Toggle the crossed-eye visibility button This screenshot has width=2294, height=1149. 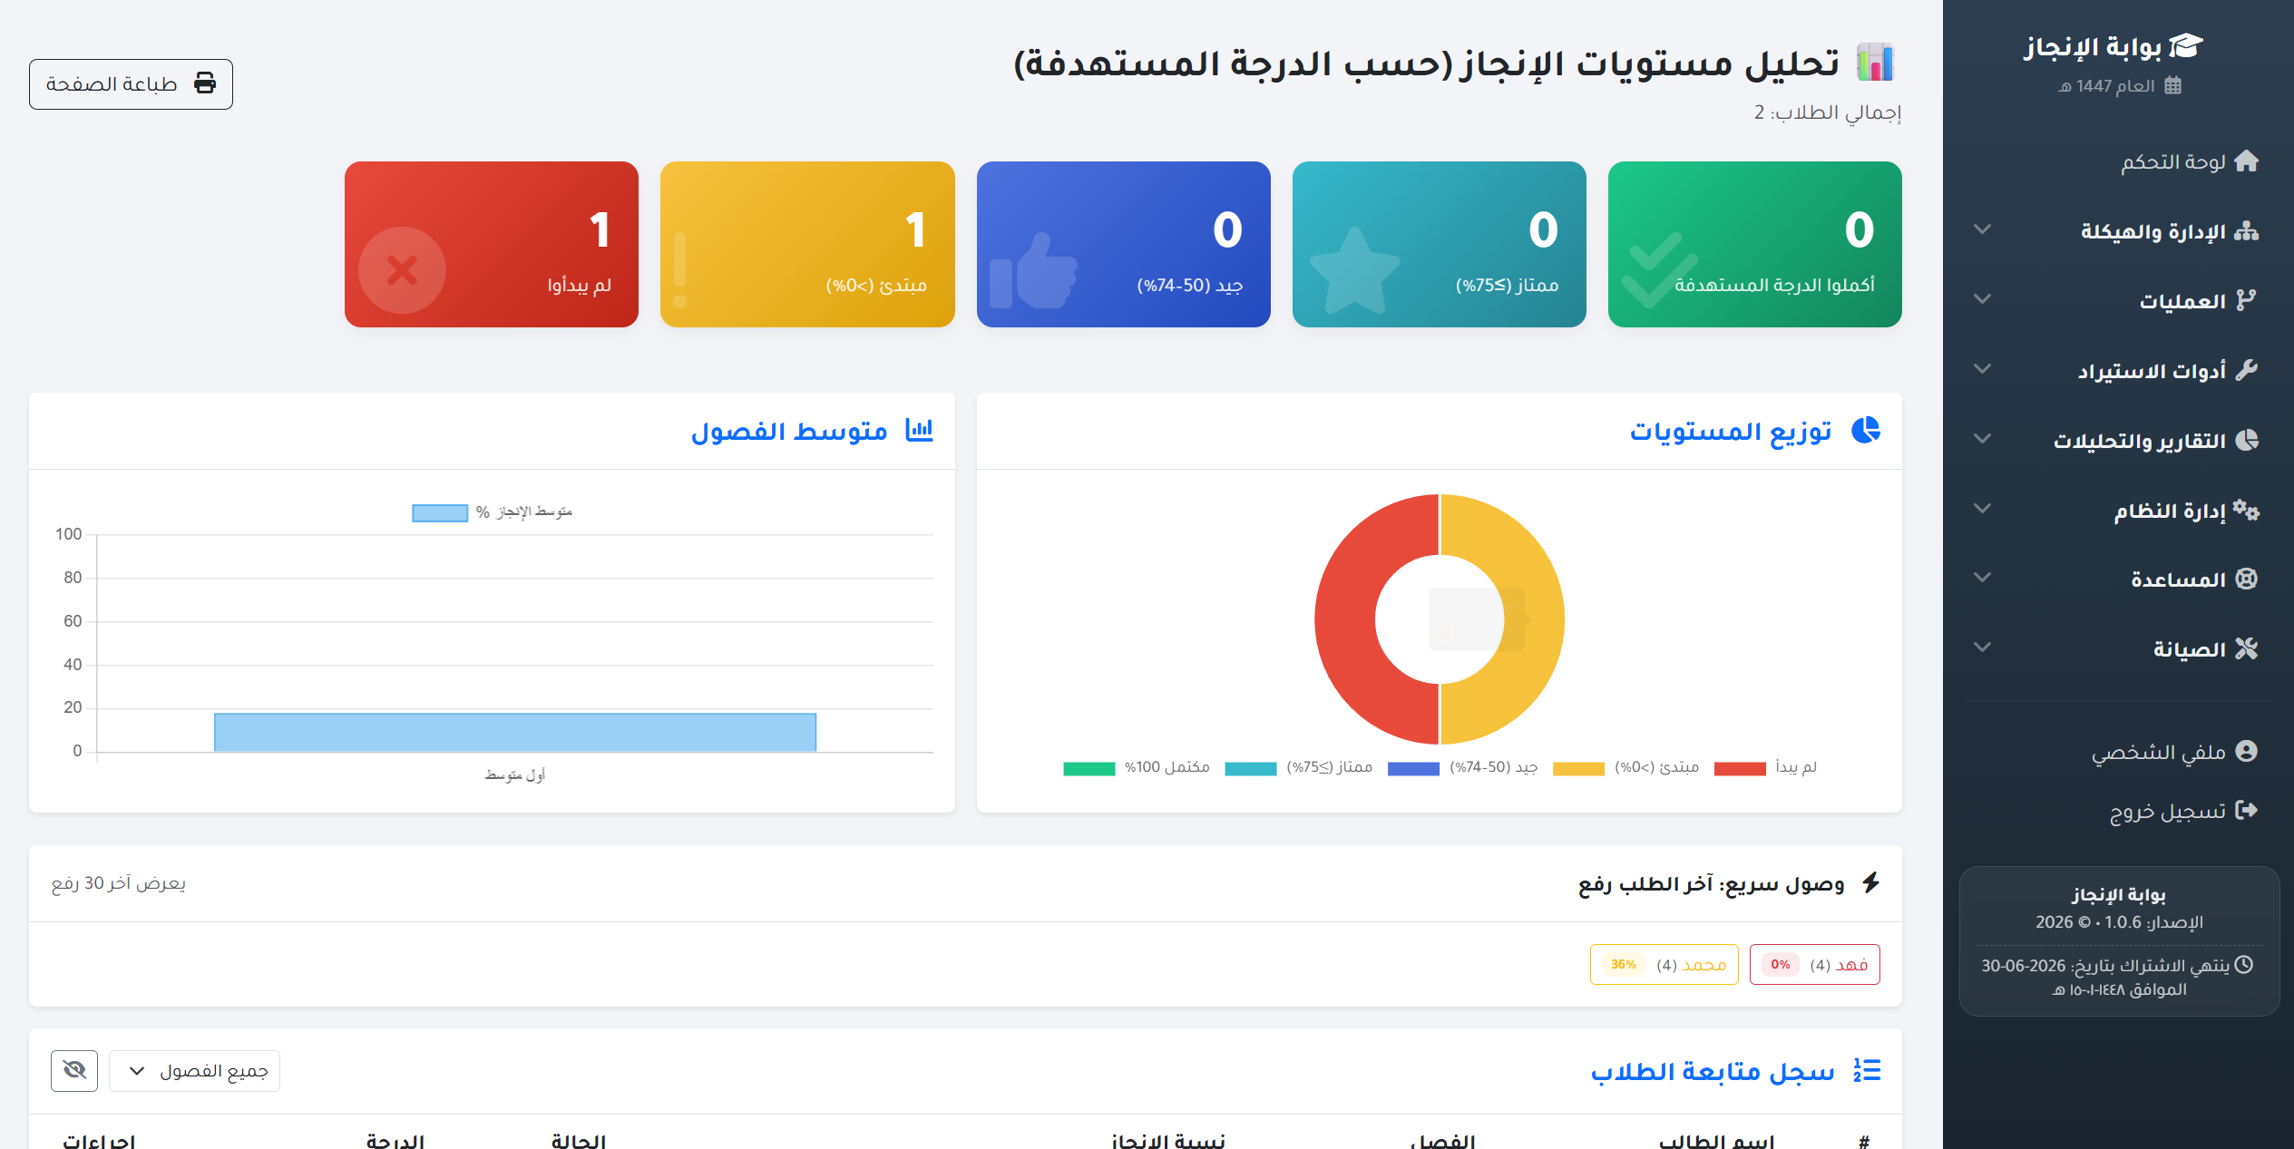74,1071
